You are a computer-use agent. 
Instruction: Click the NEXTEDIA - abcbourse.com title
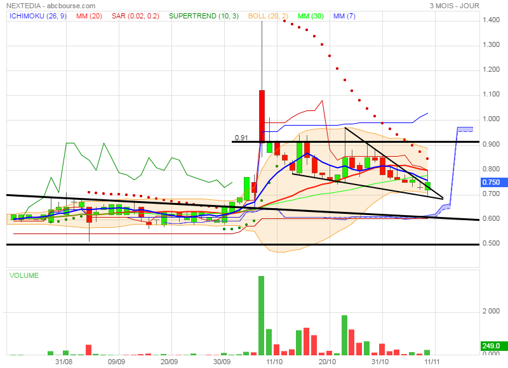pos(51,6)
